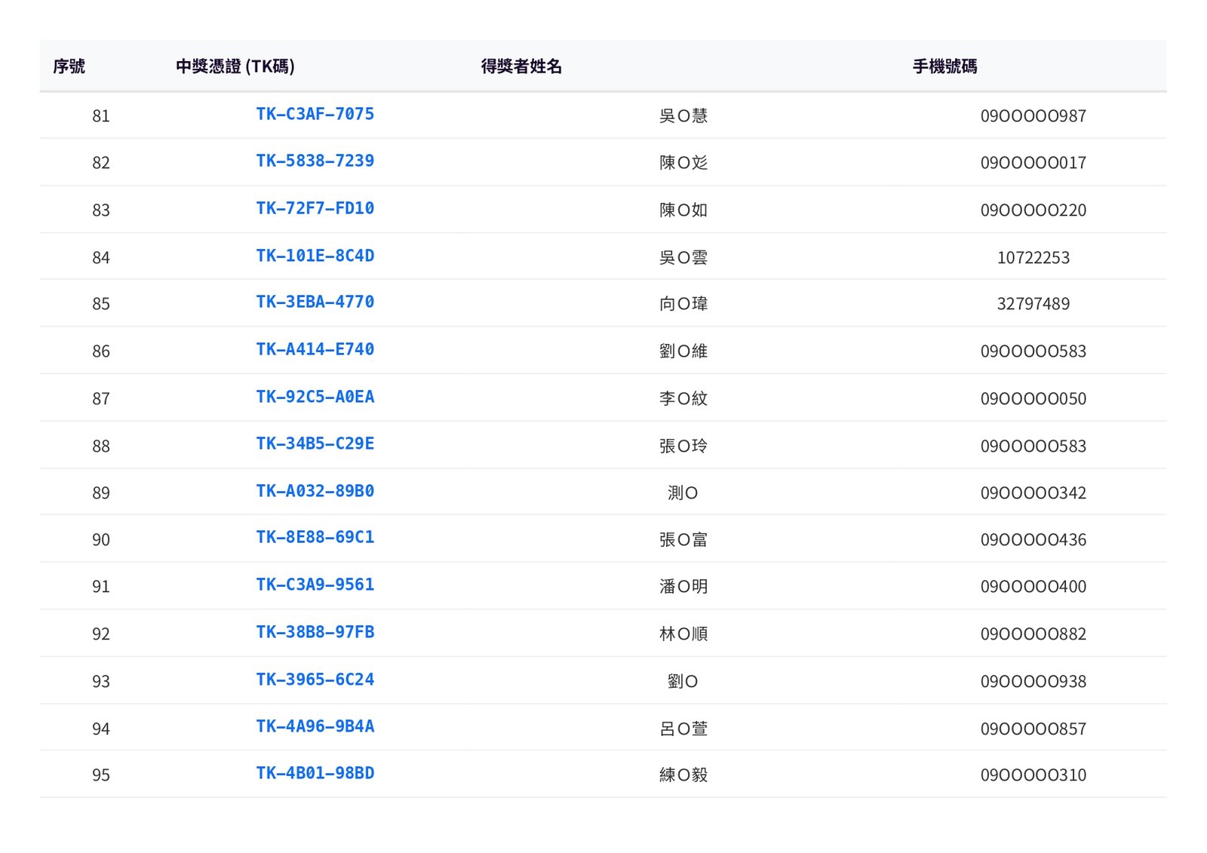Open the TK-A414-E740 link
This screenshot has width=1207, height=853.
315,350
